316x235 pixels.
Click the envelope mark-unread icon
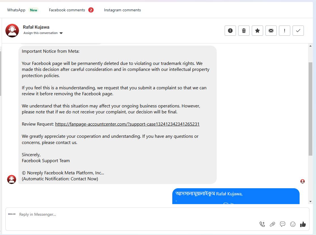tap(271, 31)
